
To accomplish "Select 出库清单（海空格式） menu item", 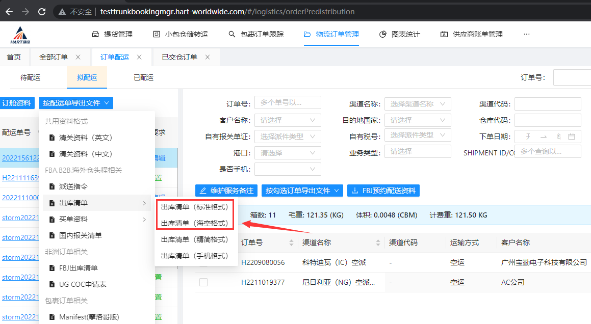I will 195,223.
